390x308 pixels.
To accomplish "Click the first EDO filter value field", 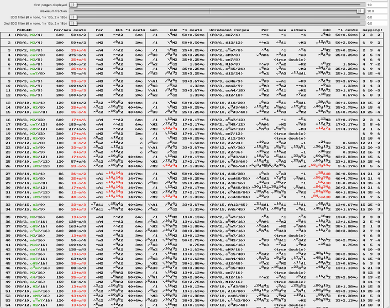I will (x=378, y=17).
